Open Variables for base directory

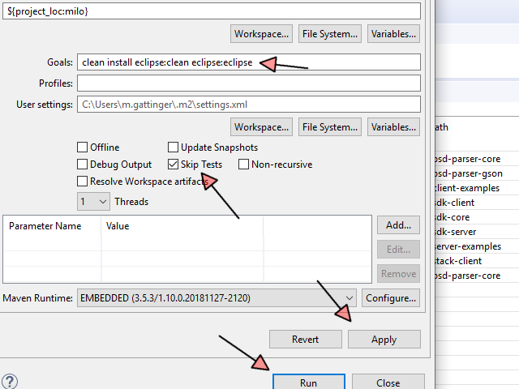coord(393,34)
